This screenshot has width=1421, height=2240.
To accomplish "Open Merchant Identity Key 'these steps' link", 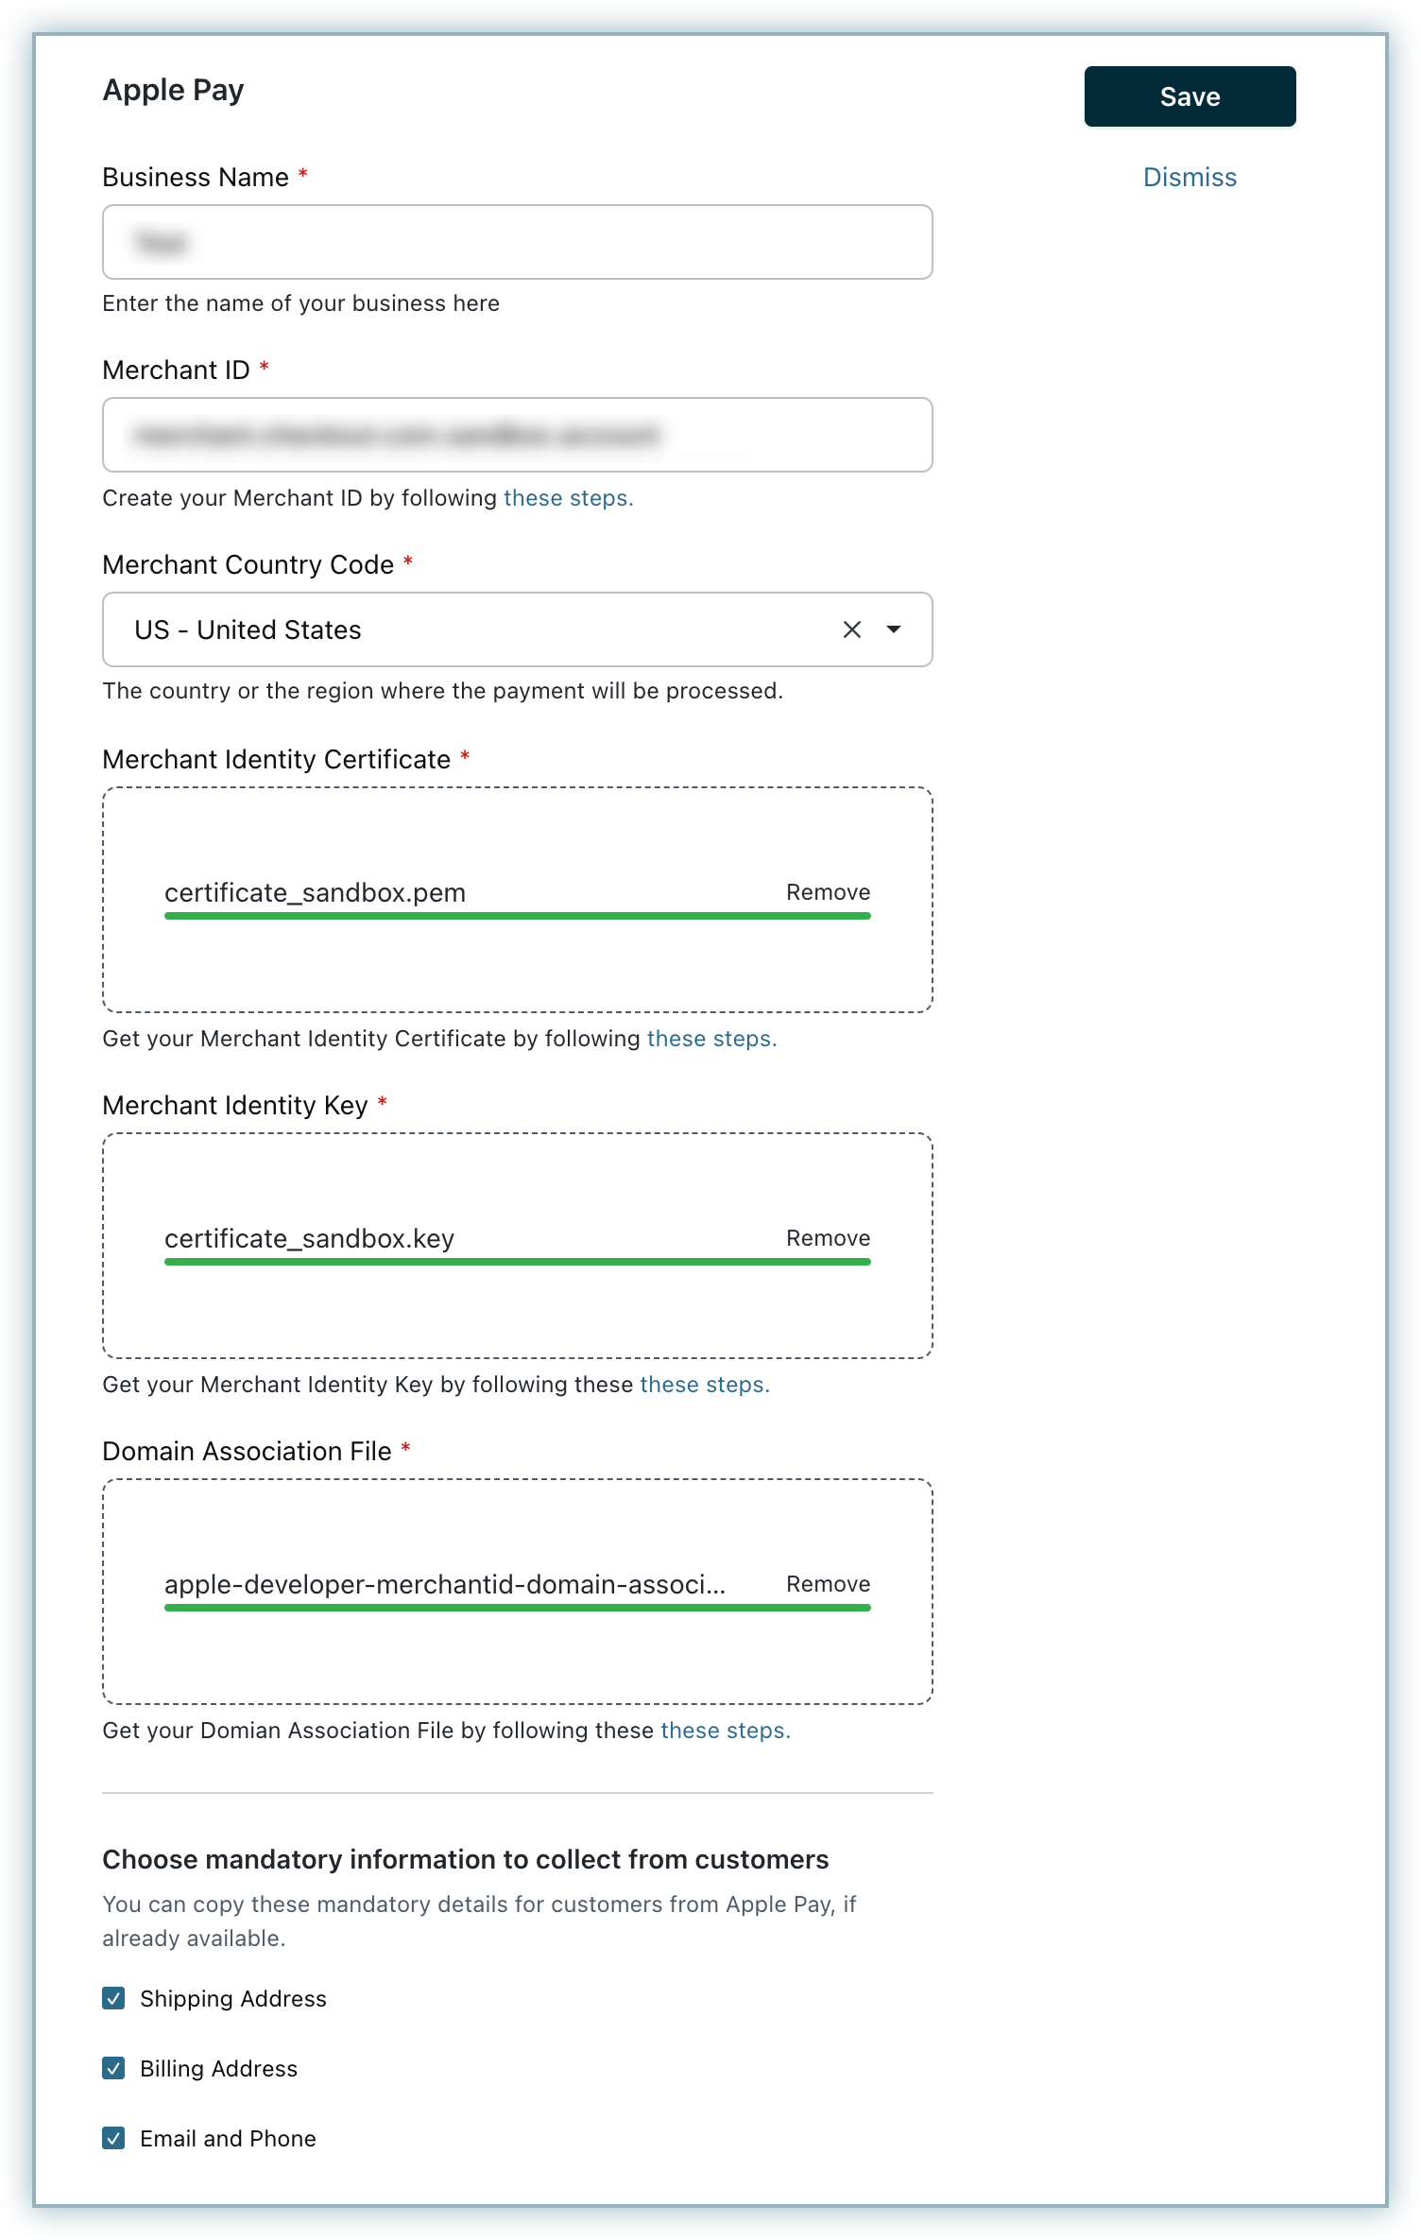I will click(705, 1385).
